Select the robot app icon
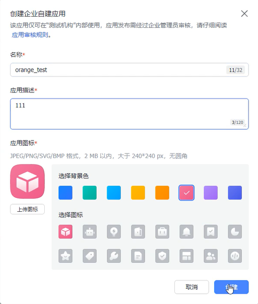The height and width of the screenshot is (304, 258). coord(89,231)
